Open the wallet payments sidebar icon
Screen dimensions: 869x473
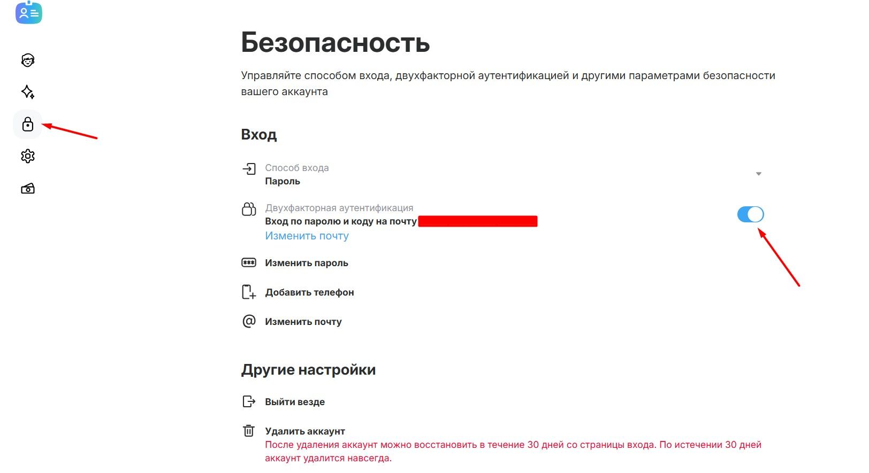click(28, 189)
